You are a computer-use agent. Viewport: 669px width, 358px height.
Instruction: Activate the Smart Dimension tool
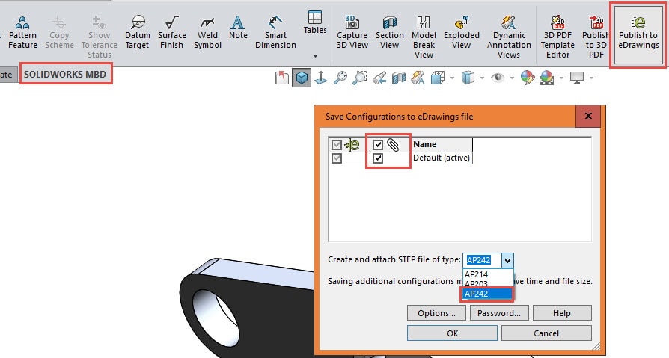coord(275,33)
